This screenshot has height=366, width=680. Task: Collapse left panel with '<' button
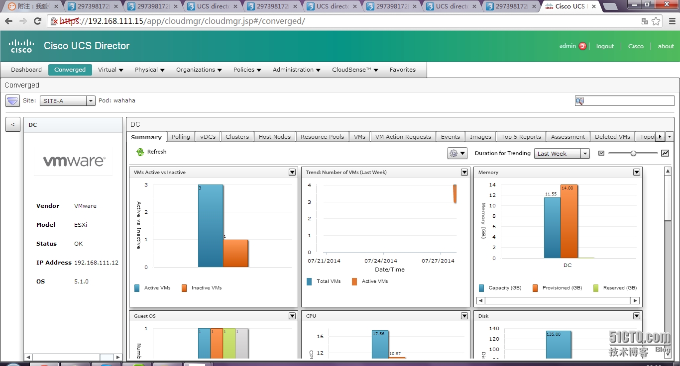tap(13, 124)
